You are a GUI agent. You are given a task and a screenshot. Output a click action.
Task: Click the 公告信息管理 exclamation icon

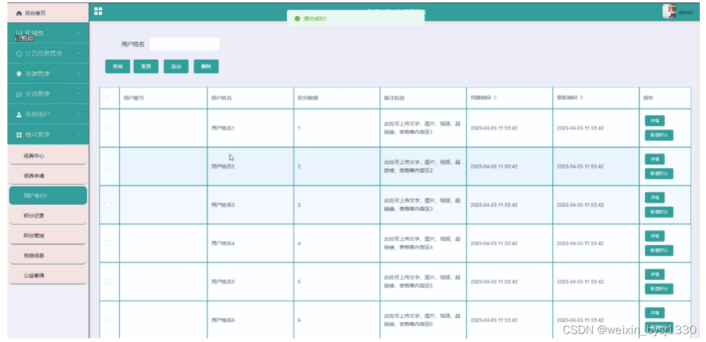tap(19, 54)
